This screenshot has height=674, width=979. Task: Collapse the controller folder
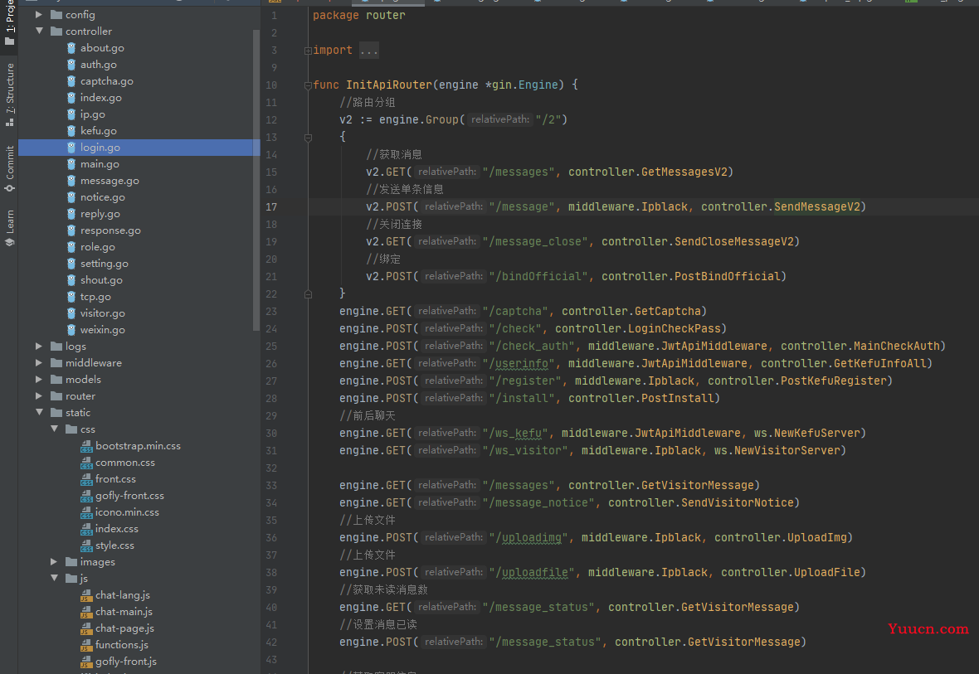39,31
